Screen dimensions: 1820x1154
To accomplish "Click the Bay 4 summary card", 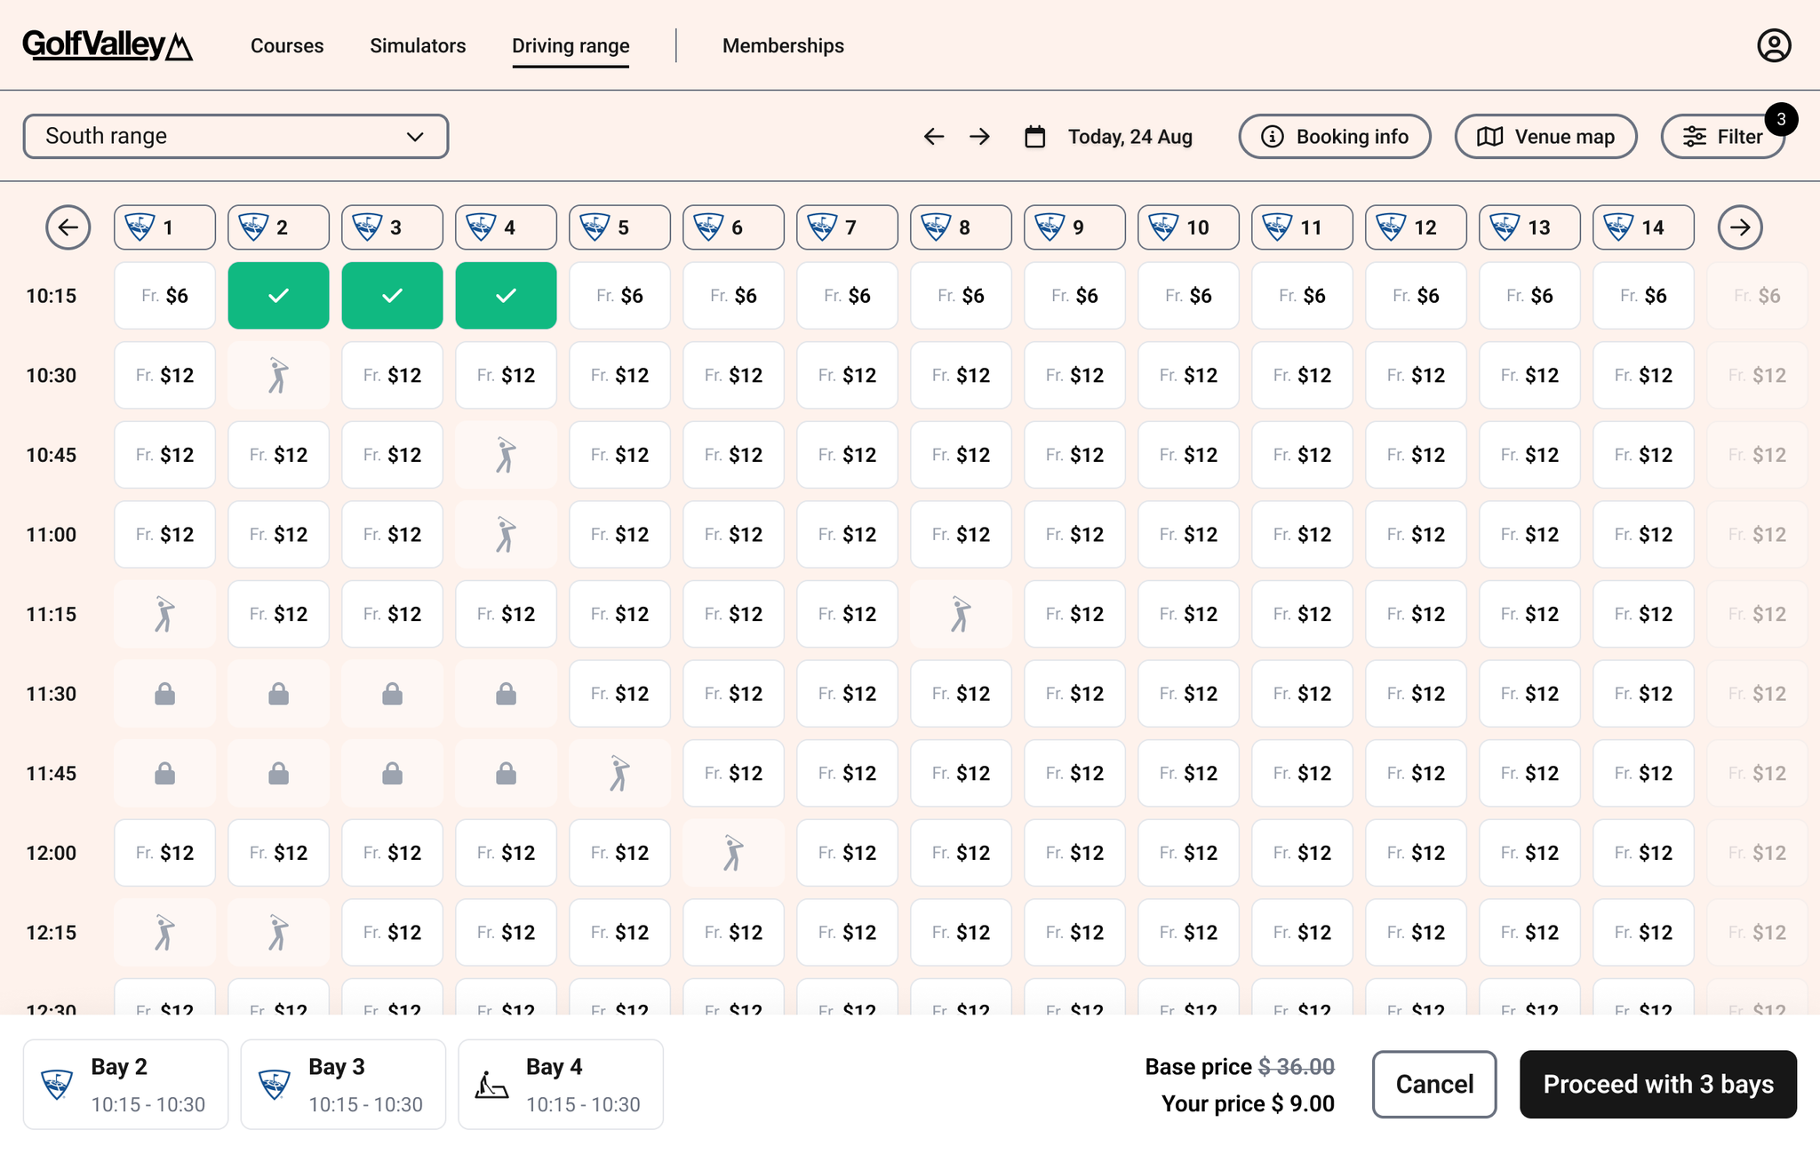I will [x=561, y=1085].
